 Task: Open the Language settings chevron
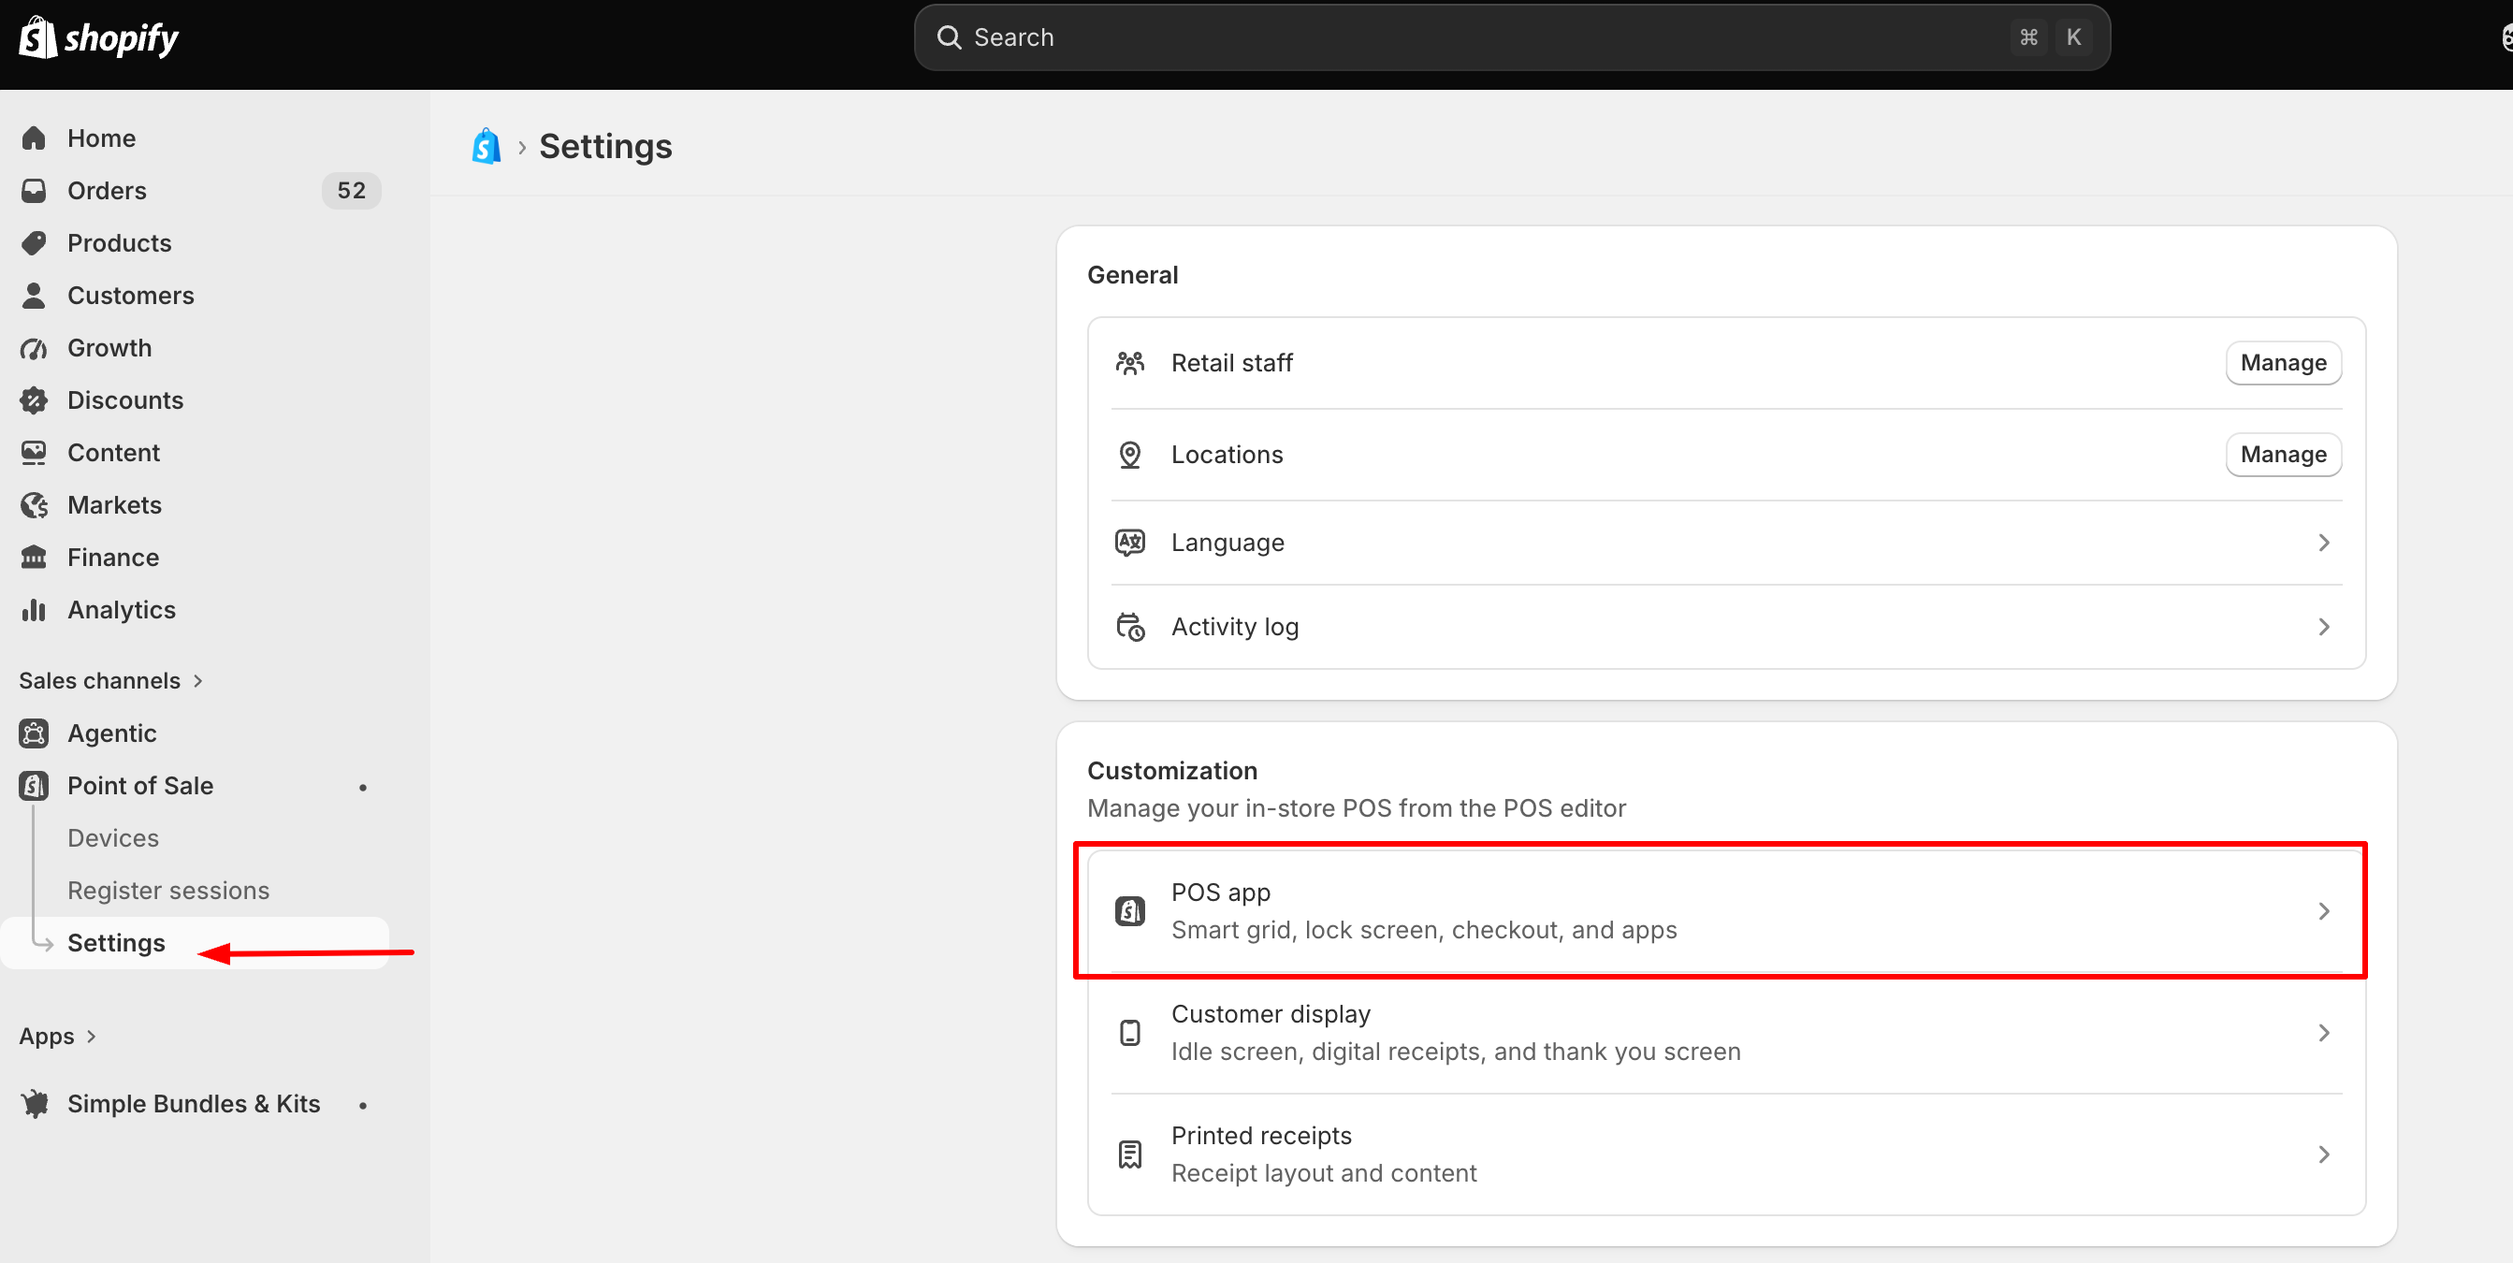(2323, 543)
